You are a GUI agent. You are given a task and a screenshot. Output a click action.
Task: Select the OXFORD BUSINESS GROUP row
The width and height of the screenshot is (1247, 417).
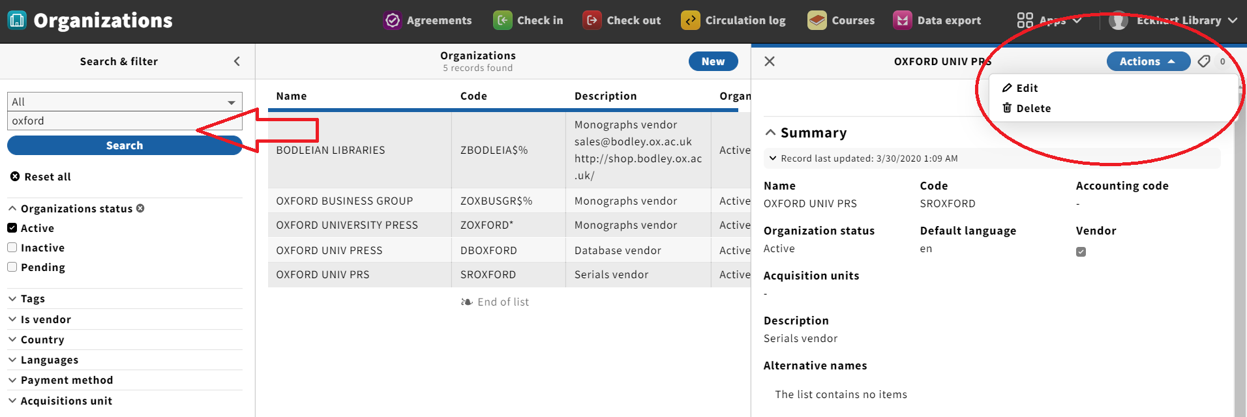pos(509,201)
